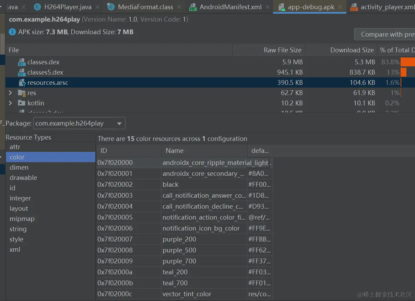Select integer resource type
This screenshot has height=301, width=415.
[50, 198]
